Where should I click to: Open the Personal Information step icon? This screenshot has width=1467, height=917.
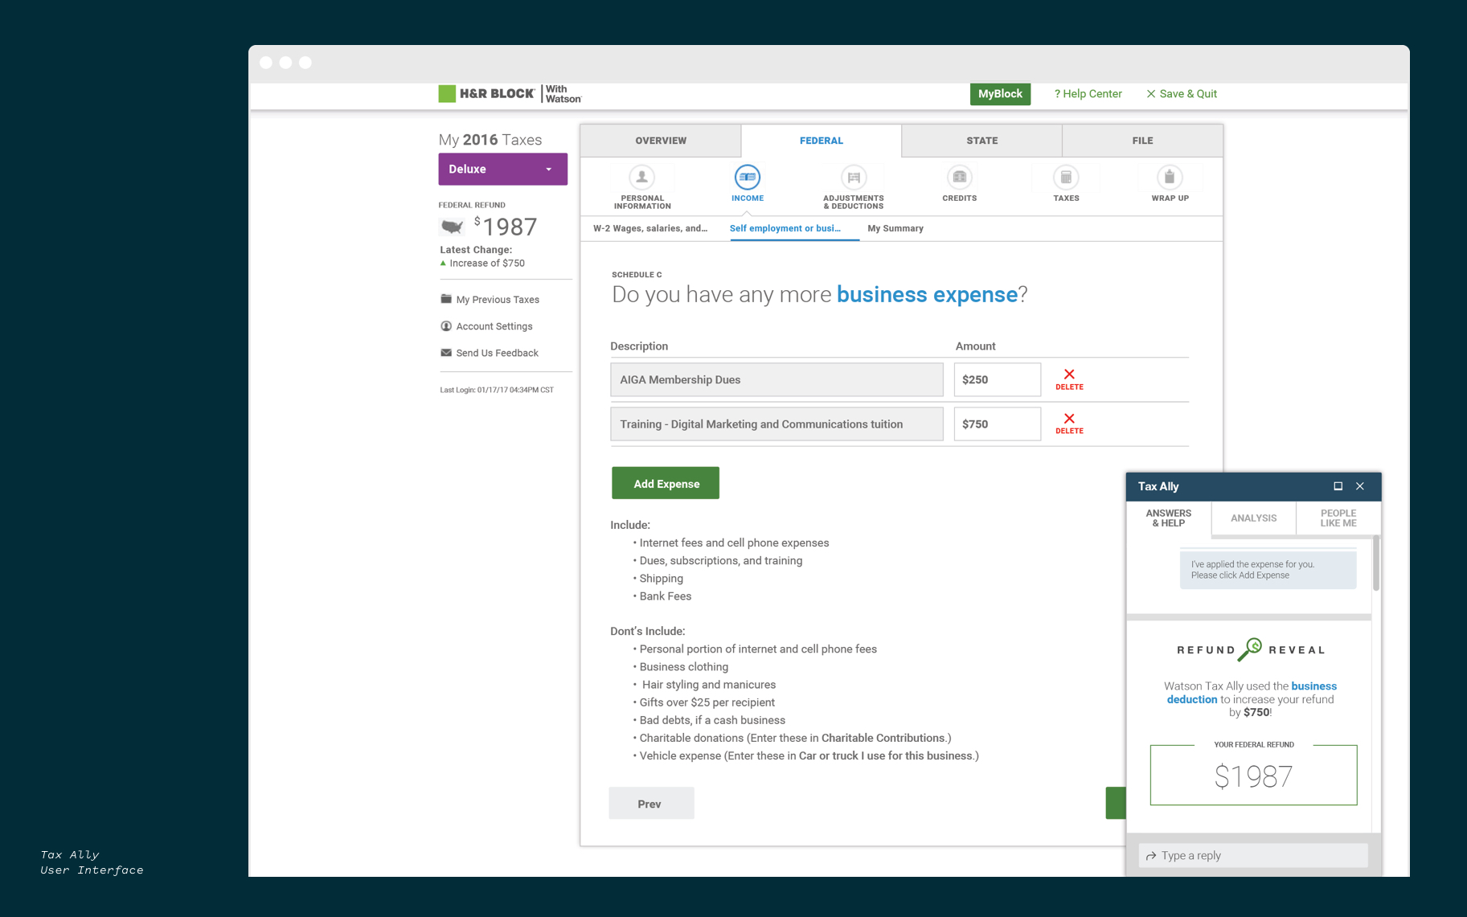tap(641, 177)
